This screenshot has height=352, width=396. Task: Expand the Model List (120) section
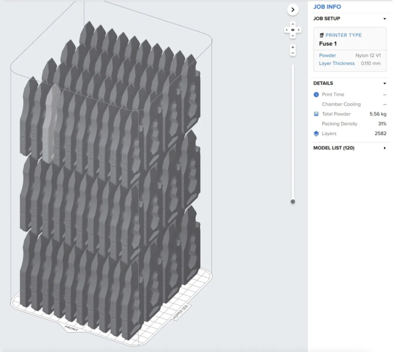click(385, 148)
